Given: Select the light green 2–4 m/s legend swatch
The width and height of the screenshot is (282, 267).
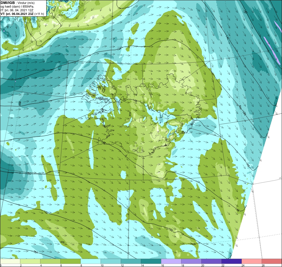Looking at the screenshot, I should (30, 261).
